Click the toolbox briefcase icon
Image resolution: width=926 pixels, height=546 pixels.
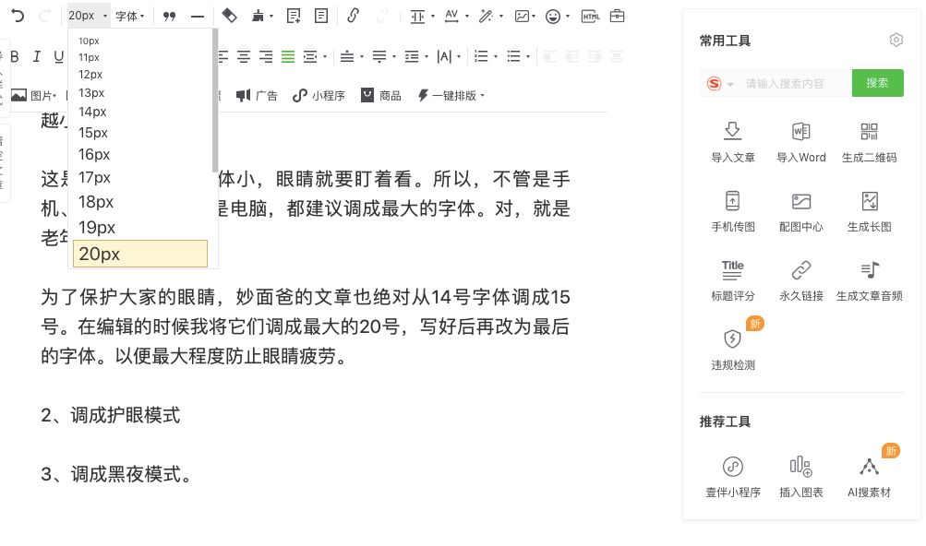coord(617,16)
